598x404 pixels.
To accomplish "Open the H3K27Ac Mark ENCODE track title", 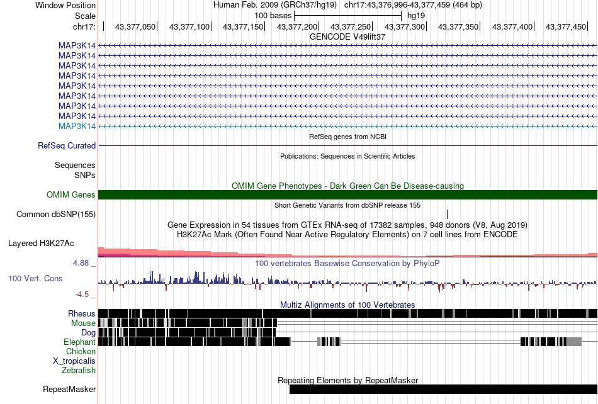I will click(347, 234).
